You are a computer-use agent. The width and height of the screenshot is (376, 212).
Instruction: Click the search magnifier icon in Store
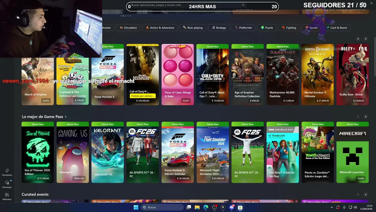[x=243, y=5]
